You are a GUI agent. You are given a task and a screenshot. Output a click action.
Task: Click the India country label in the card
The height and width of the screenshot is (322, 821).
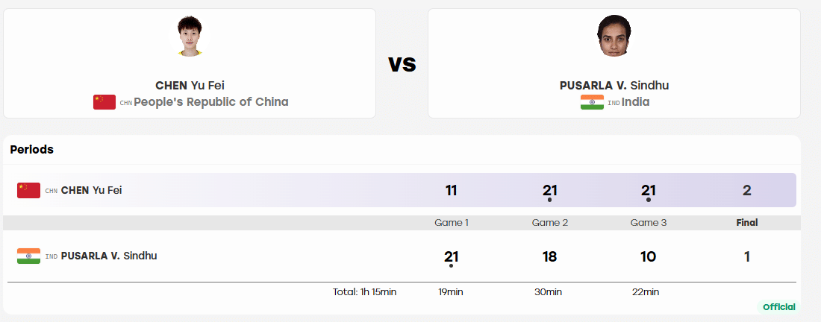636,102
